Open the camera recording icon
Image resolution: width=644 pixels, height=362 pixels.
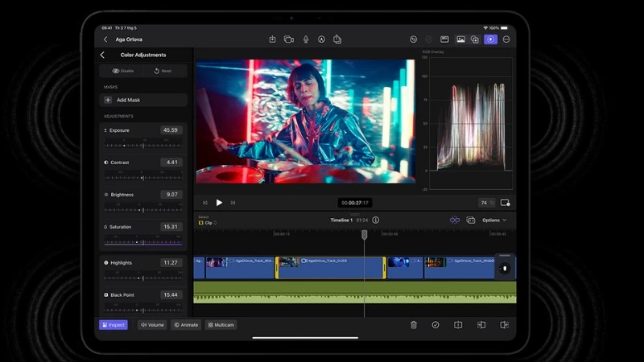(289, 39)
